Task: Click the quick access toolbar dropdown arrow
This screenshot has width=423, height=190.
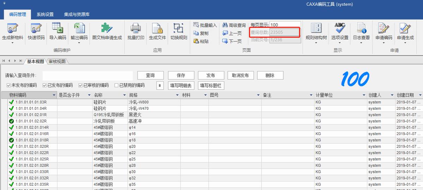Action: tap(5, 3)
